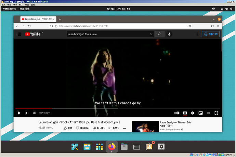Image resolution: width=236 pixels, height=157 pixels.
Task: Click SAVE to playlist
Action: pyautogui.click(x=114, y=128)
